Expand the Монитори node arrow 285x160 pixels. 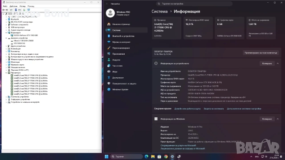(6, 62)
